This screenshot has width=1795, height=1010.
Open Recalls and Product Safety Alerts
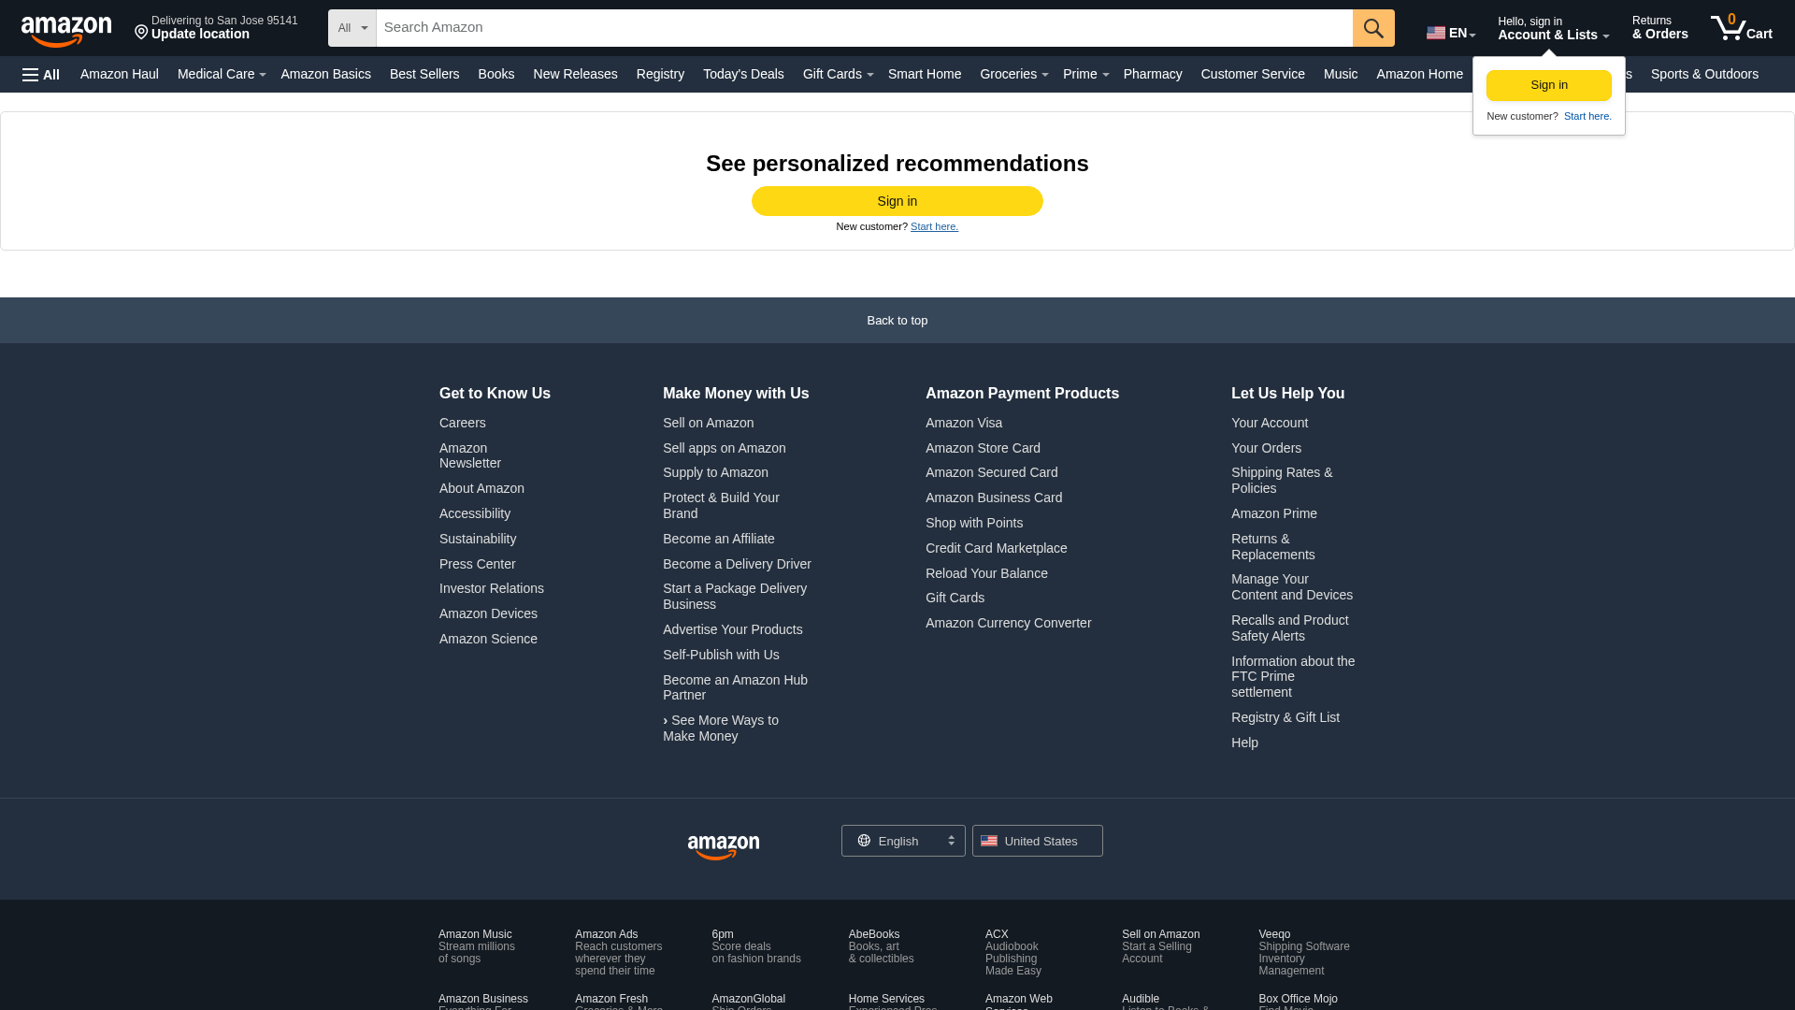(1290, 628)
